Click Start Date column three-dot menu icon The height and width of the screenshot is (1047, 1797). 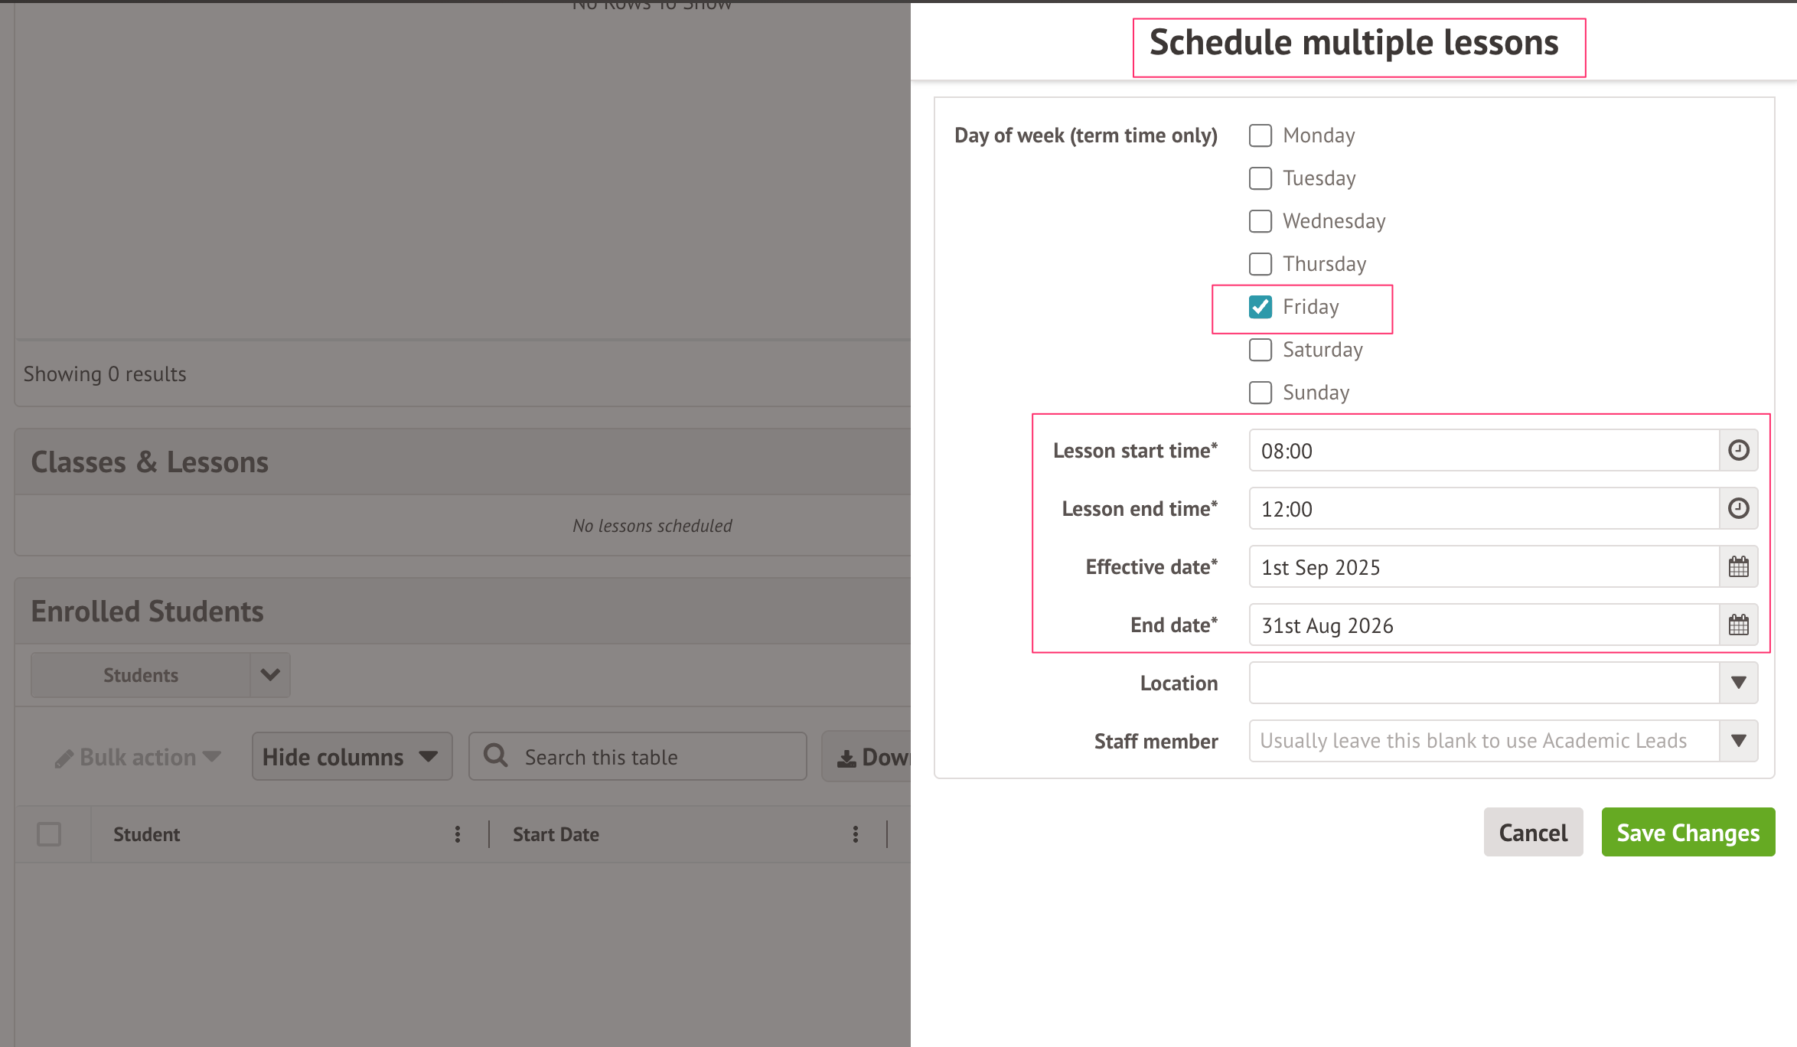[856, 834]
